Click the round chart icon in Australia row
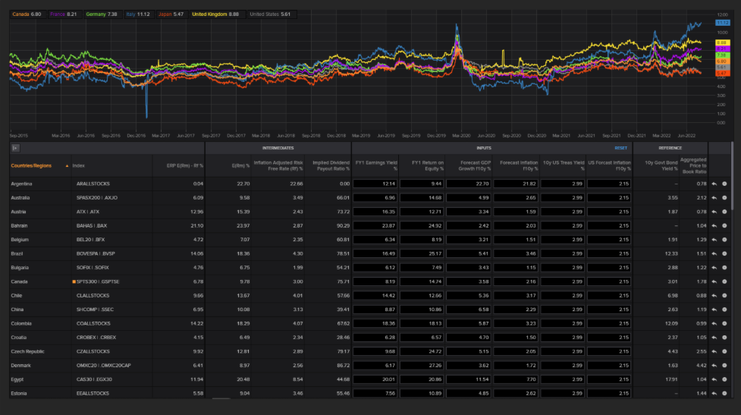Image resolution: width=741 pixels, height=415 pixels. [724, 198]
